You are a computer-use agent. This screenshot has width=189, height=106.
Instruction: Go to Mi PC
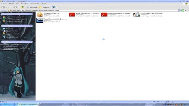pos(8,35)
